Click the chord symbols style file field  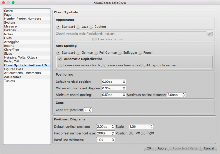click(149, 34)
